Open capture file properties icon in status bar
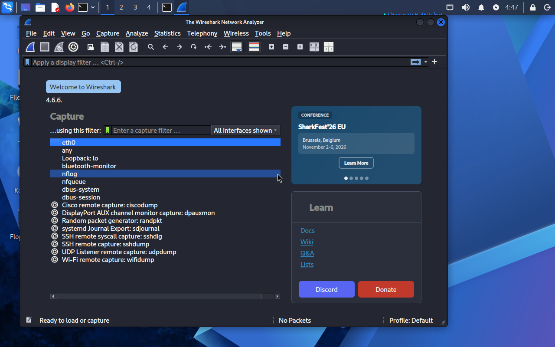The width and height of the screenshot is (555, 347). 29,320
